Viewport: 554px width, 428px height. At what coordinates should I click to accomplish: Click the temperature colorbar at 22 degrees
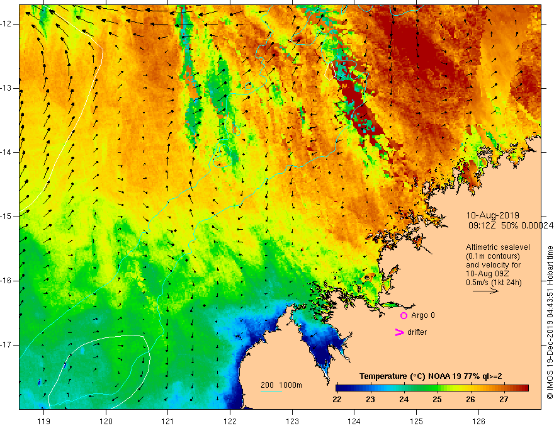tap(337, 388)
